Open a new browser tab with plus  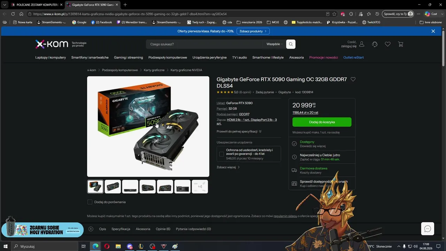point(125,5)
